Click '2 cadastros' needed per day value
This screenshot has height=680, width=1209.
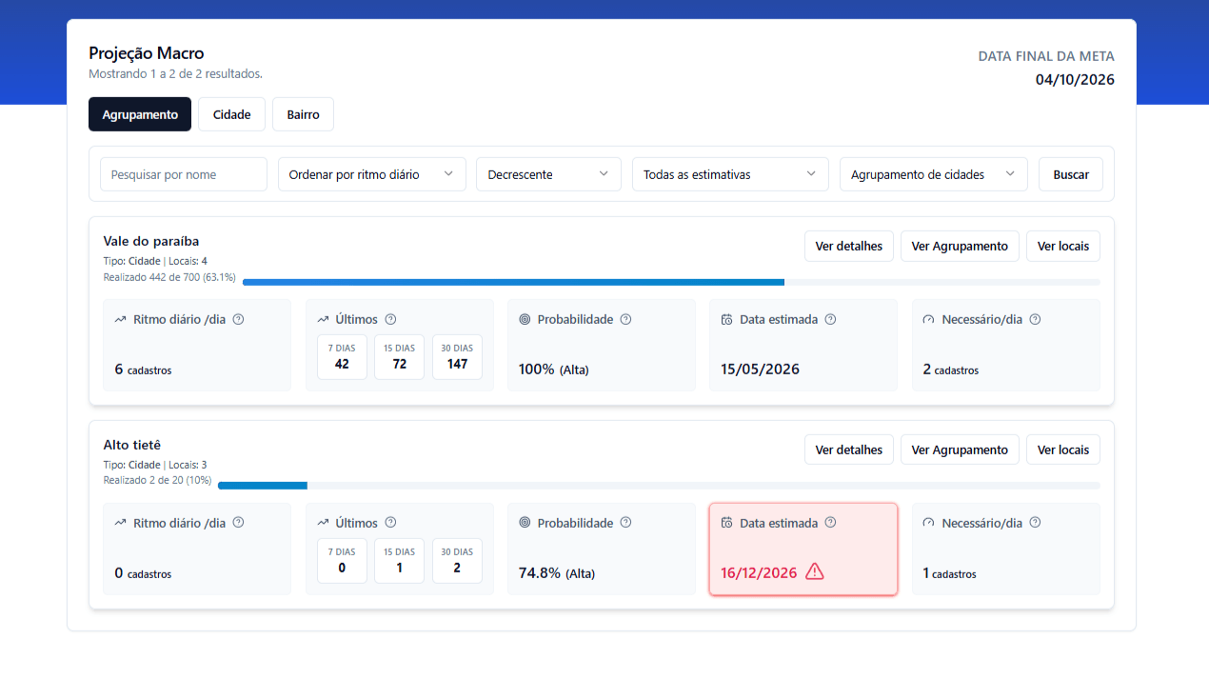[951, 370]
